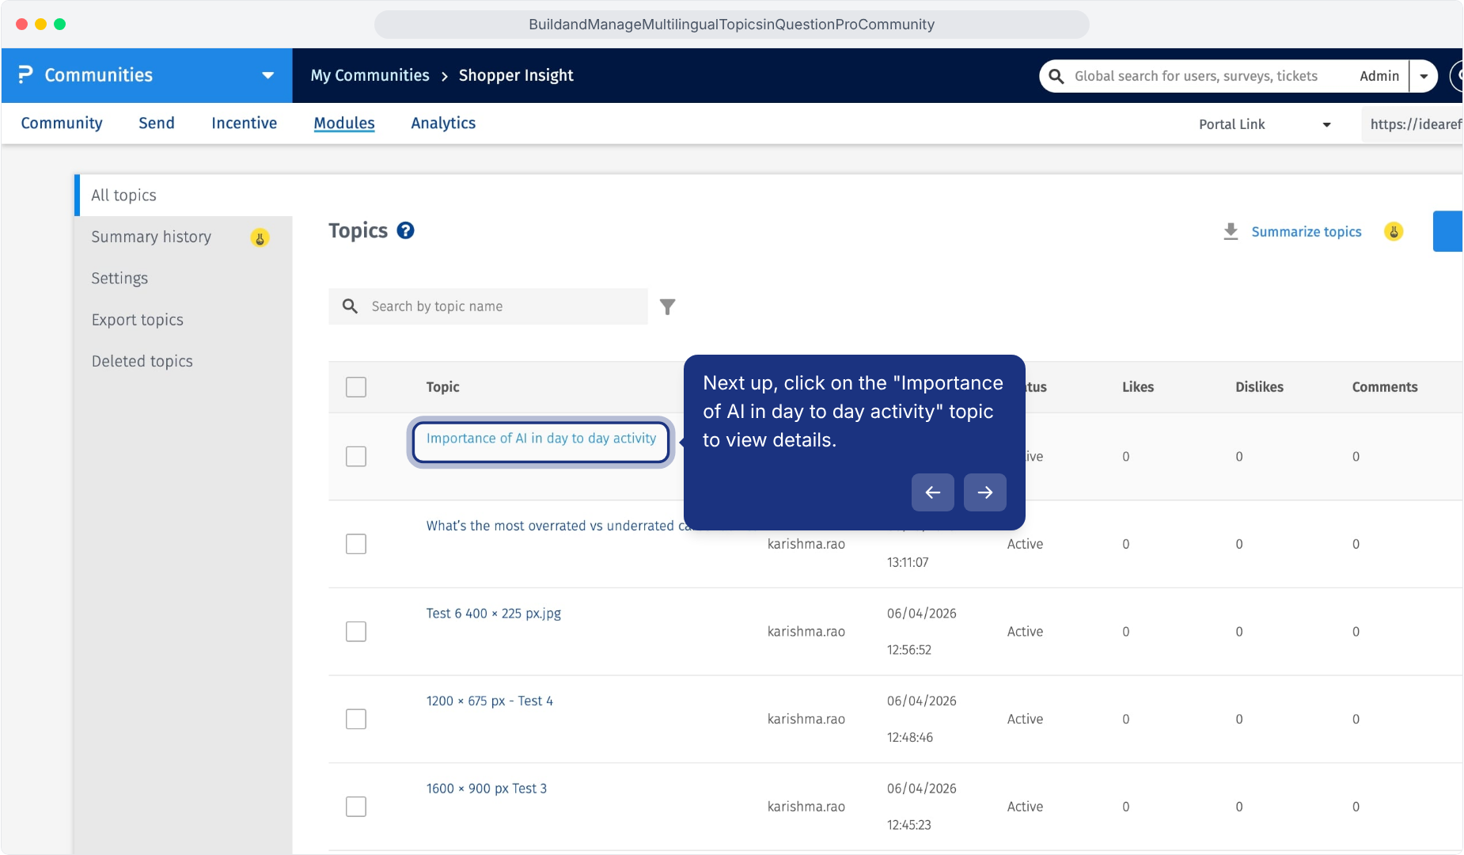
Task: Open Importance of AI in day to day activity topic
Action: coord(541,439)
